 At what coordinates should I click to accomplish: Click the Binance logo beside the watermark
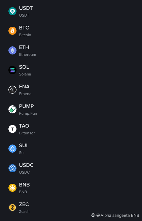tap(93, 215)
